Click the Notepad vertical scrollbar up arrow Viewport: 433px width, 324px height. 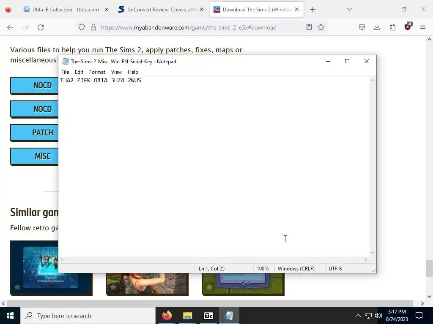tap(373, 80)
